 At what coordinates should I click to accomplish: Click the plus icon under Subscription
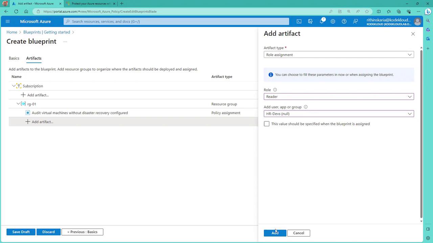[x=23, y=95]
